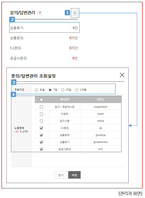Screen dimensions: 145x198
Task: Click the 상품후기 board name in table
Action: [x=65, y=142]
